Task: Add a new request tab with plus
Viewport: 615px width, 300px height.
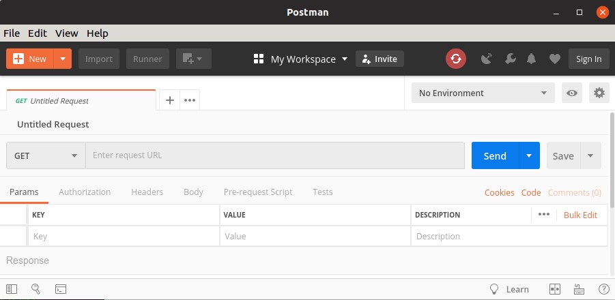Action: click(x=170, y=100)
